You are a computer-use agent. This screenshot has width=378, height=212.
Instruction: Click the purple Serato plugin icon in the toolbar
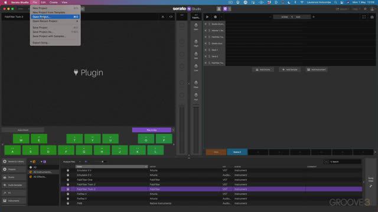[x=225, y=9]
